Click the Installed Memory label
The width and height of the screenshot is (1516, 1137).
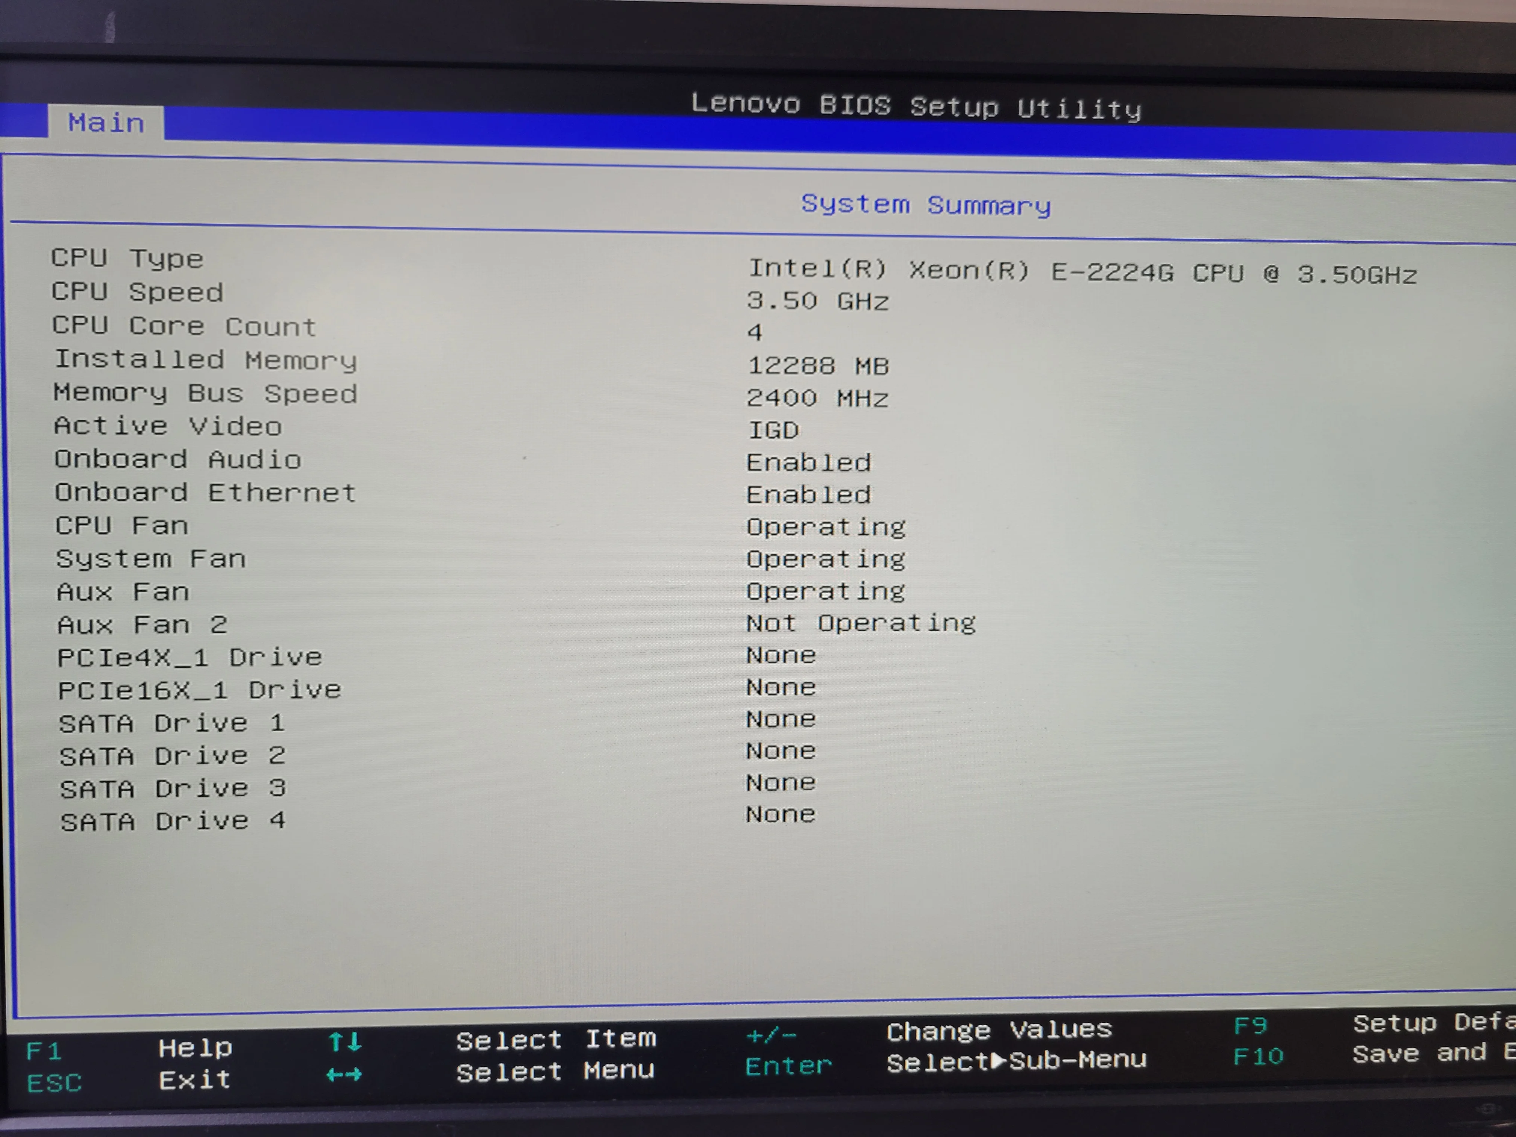[x=206, y=360]
